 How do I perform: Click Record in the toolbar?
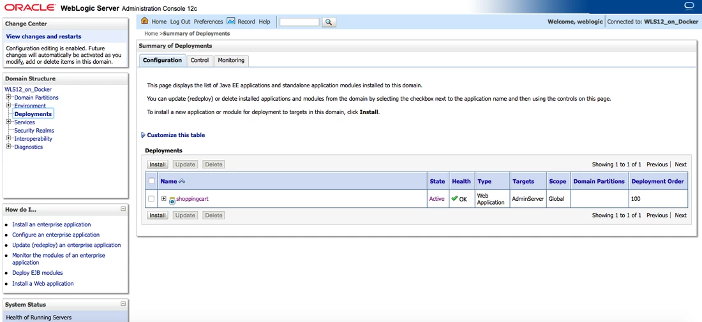coord(246,22)
